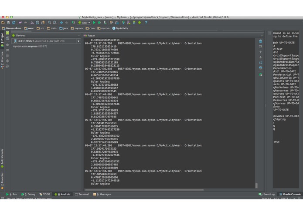Click the Sync Project with Gradle icon

tap(123, 23)
